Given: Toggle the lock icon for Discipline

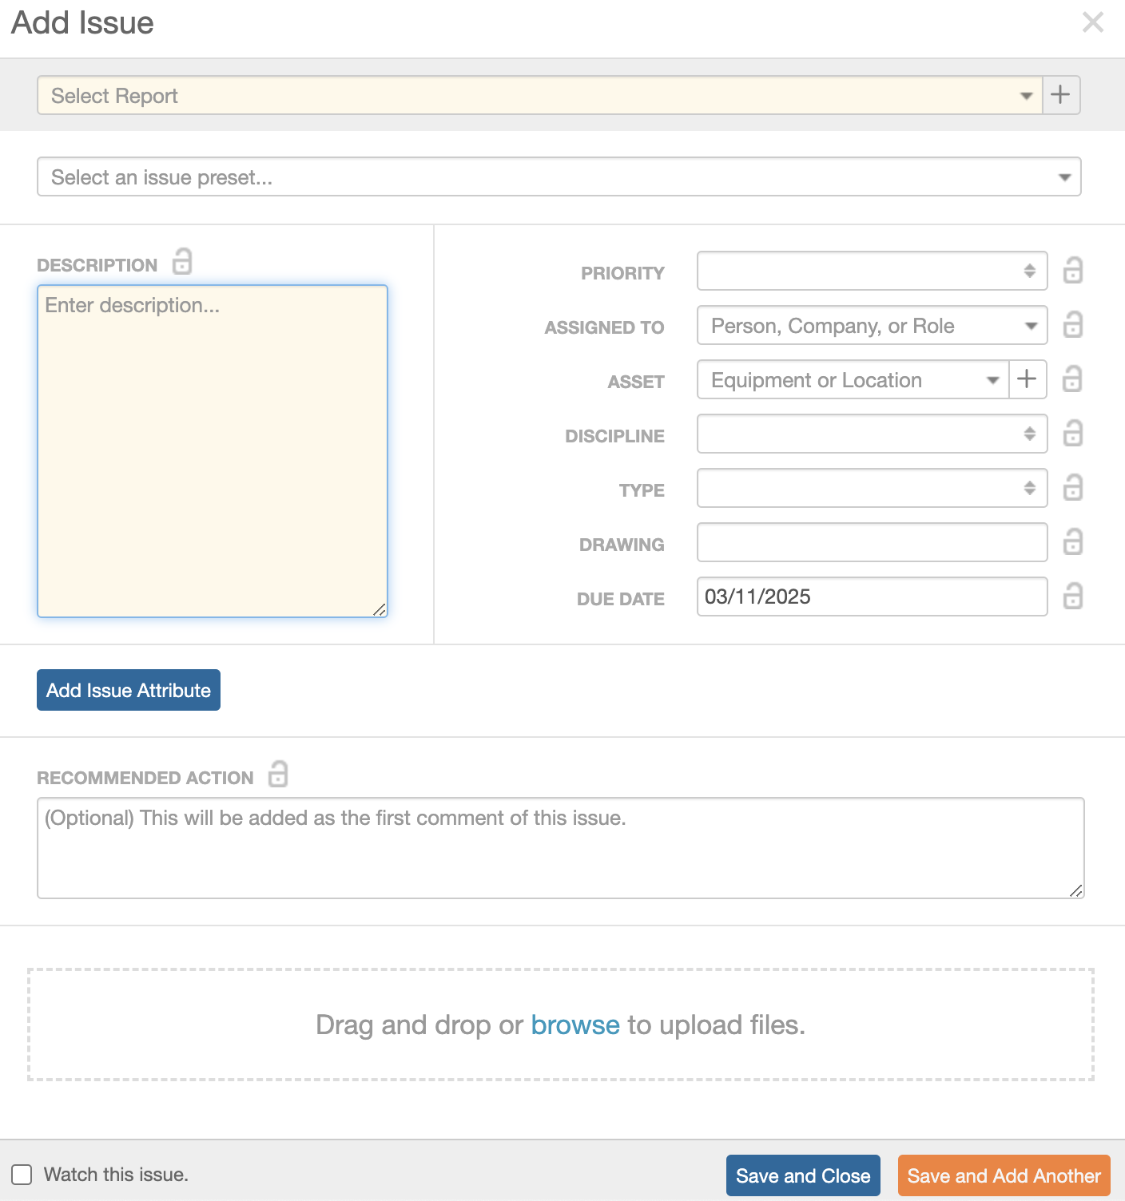Looking at the screenshot, I should [x=1073, y=434].
